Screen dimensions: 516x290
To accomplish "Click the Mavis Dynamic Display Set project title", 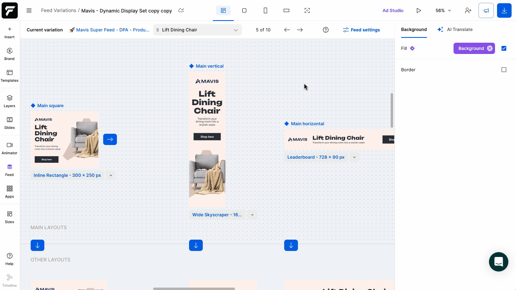I will coord(127,10).
